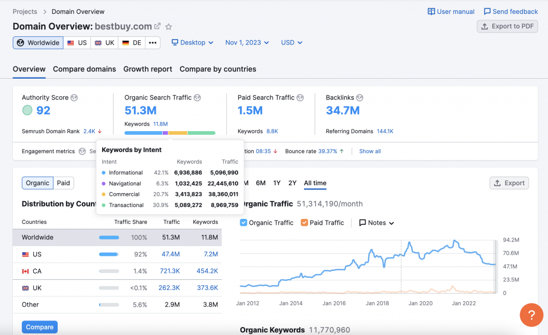Click globe icon beside Backlinks

pos(360,98)
